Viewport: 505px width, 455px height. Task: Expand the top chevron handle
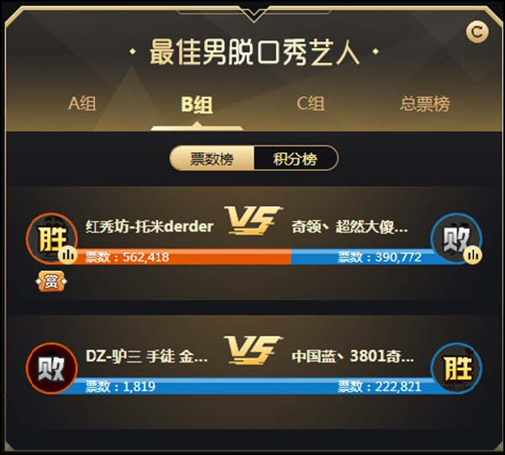[x=254, y=14]
